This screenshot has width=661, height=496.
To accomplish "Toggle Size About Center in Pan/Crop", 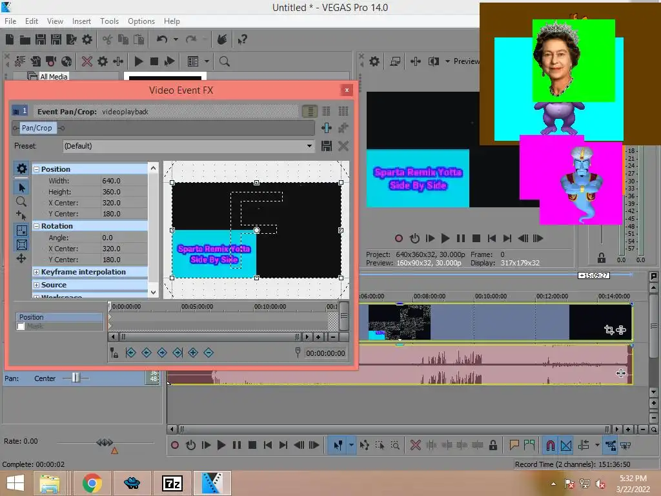I will 21,245.
